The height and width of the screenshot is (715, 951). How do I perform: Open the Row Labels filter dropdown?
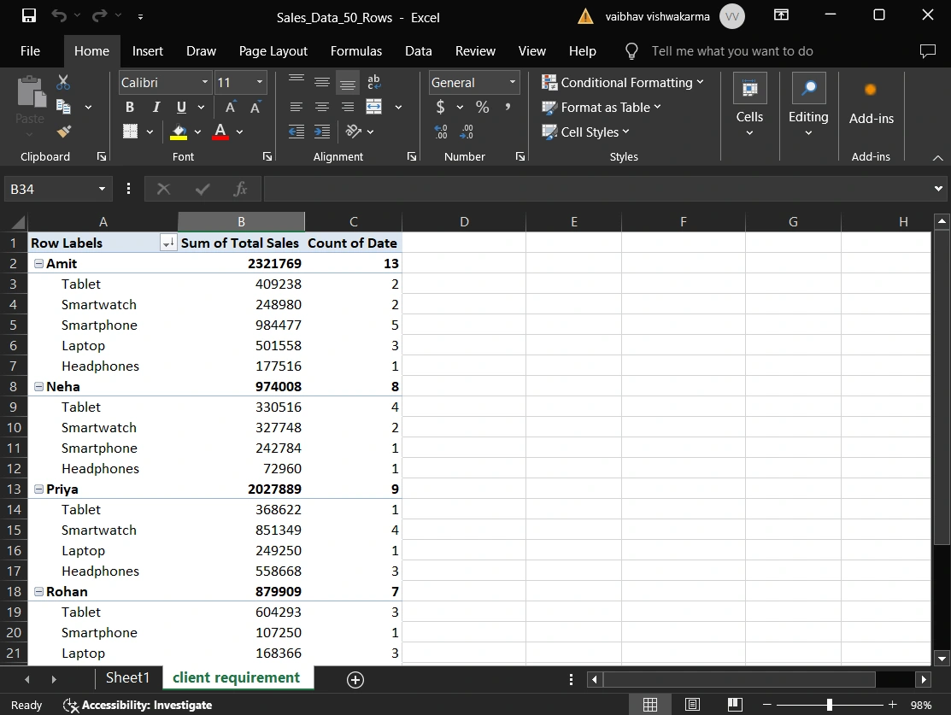(167, 243)
